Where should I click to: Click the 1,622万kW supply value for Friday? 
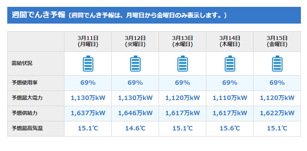(x=277, y=113)
